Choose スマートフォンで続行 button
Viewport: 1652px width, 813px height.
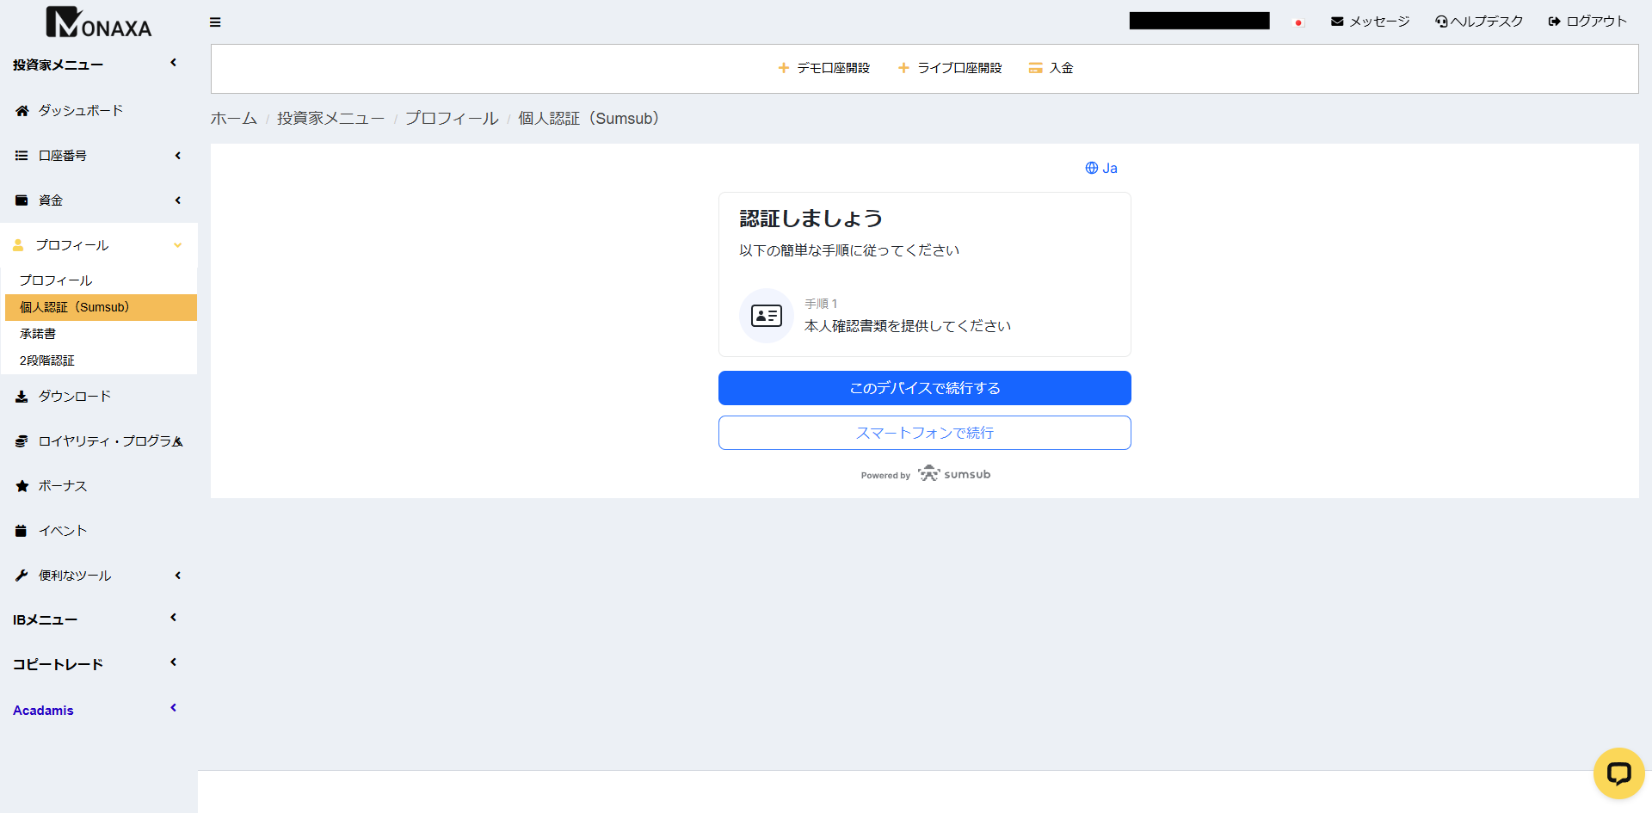[924, 433]
